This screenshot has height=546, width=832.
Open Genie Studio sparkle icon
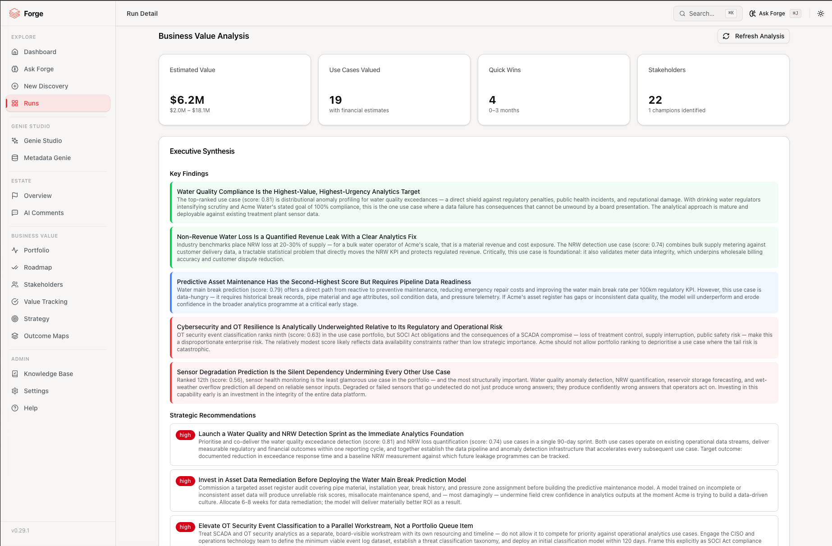[15, 141]
